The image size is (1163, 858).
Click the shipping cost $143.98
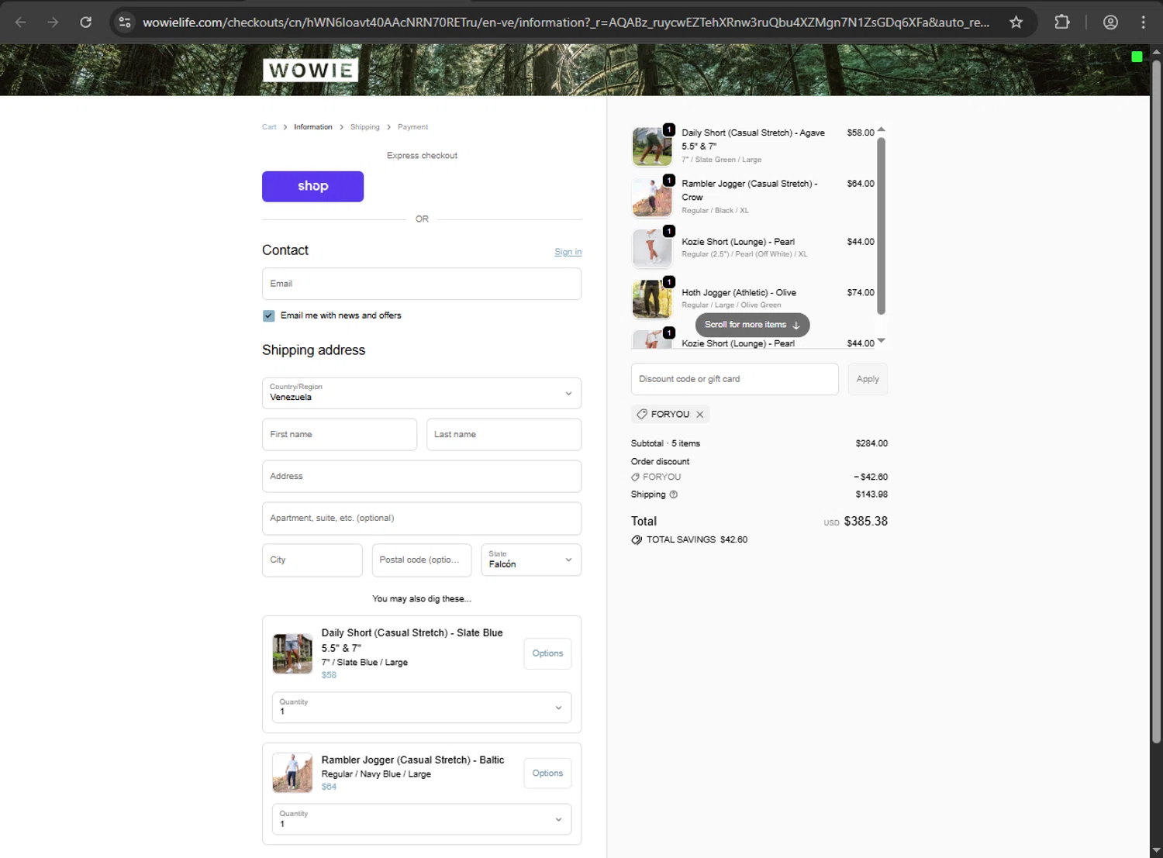point(871,494)
